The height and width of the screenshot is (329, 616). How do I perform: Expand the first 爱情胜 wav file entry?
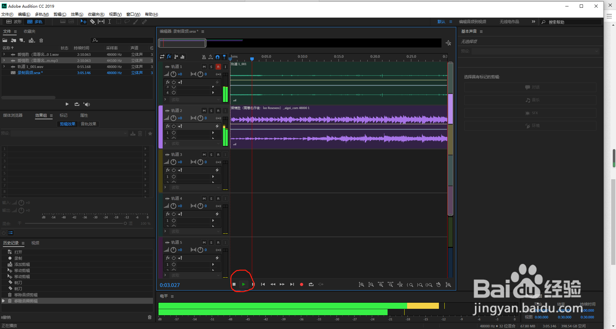tap(4, 55)
